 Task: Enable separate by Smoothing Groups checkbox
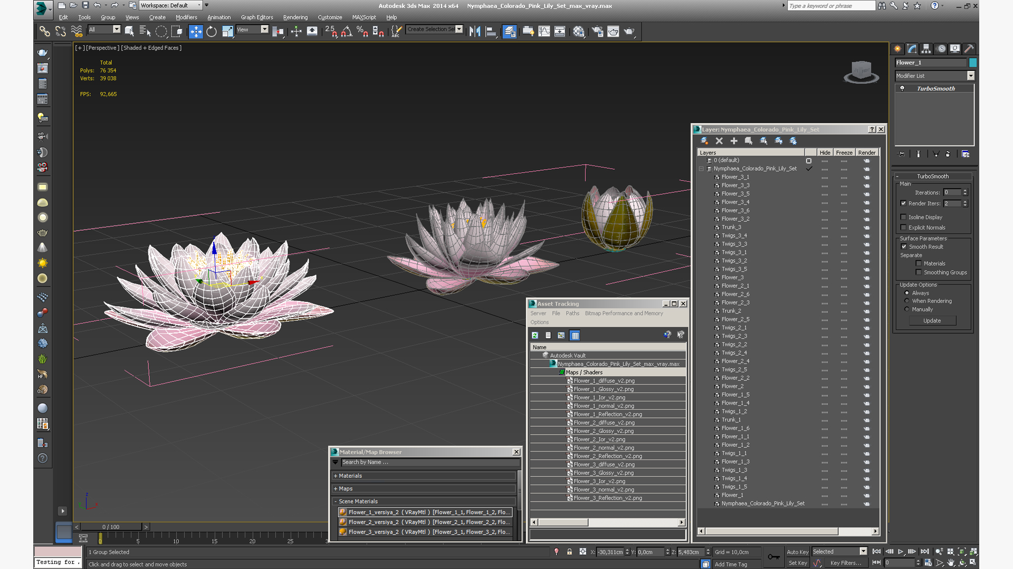[919, 272]
